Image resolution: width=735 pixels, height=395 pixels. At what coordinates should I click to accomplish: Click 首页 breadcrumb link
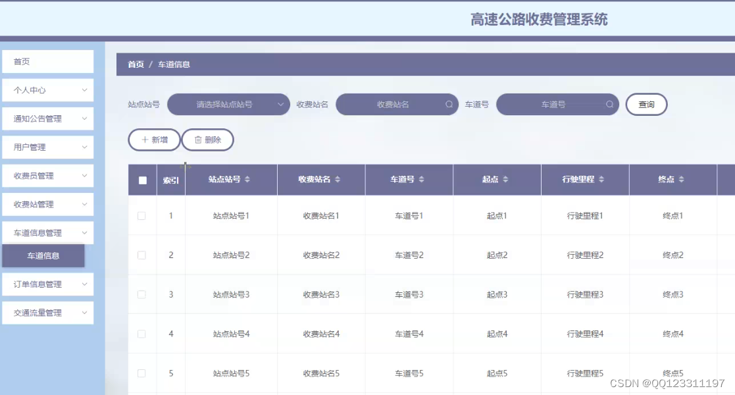click(136, 65)
